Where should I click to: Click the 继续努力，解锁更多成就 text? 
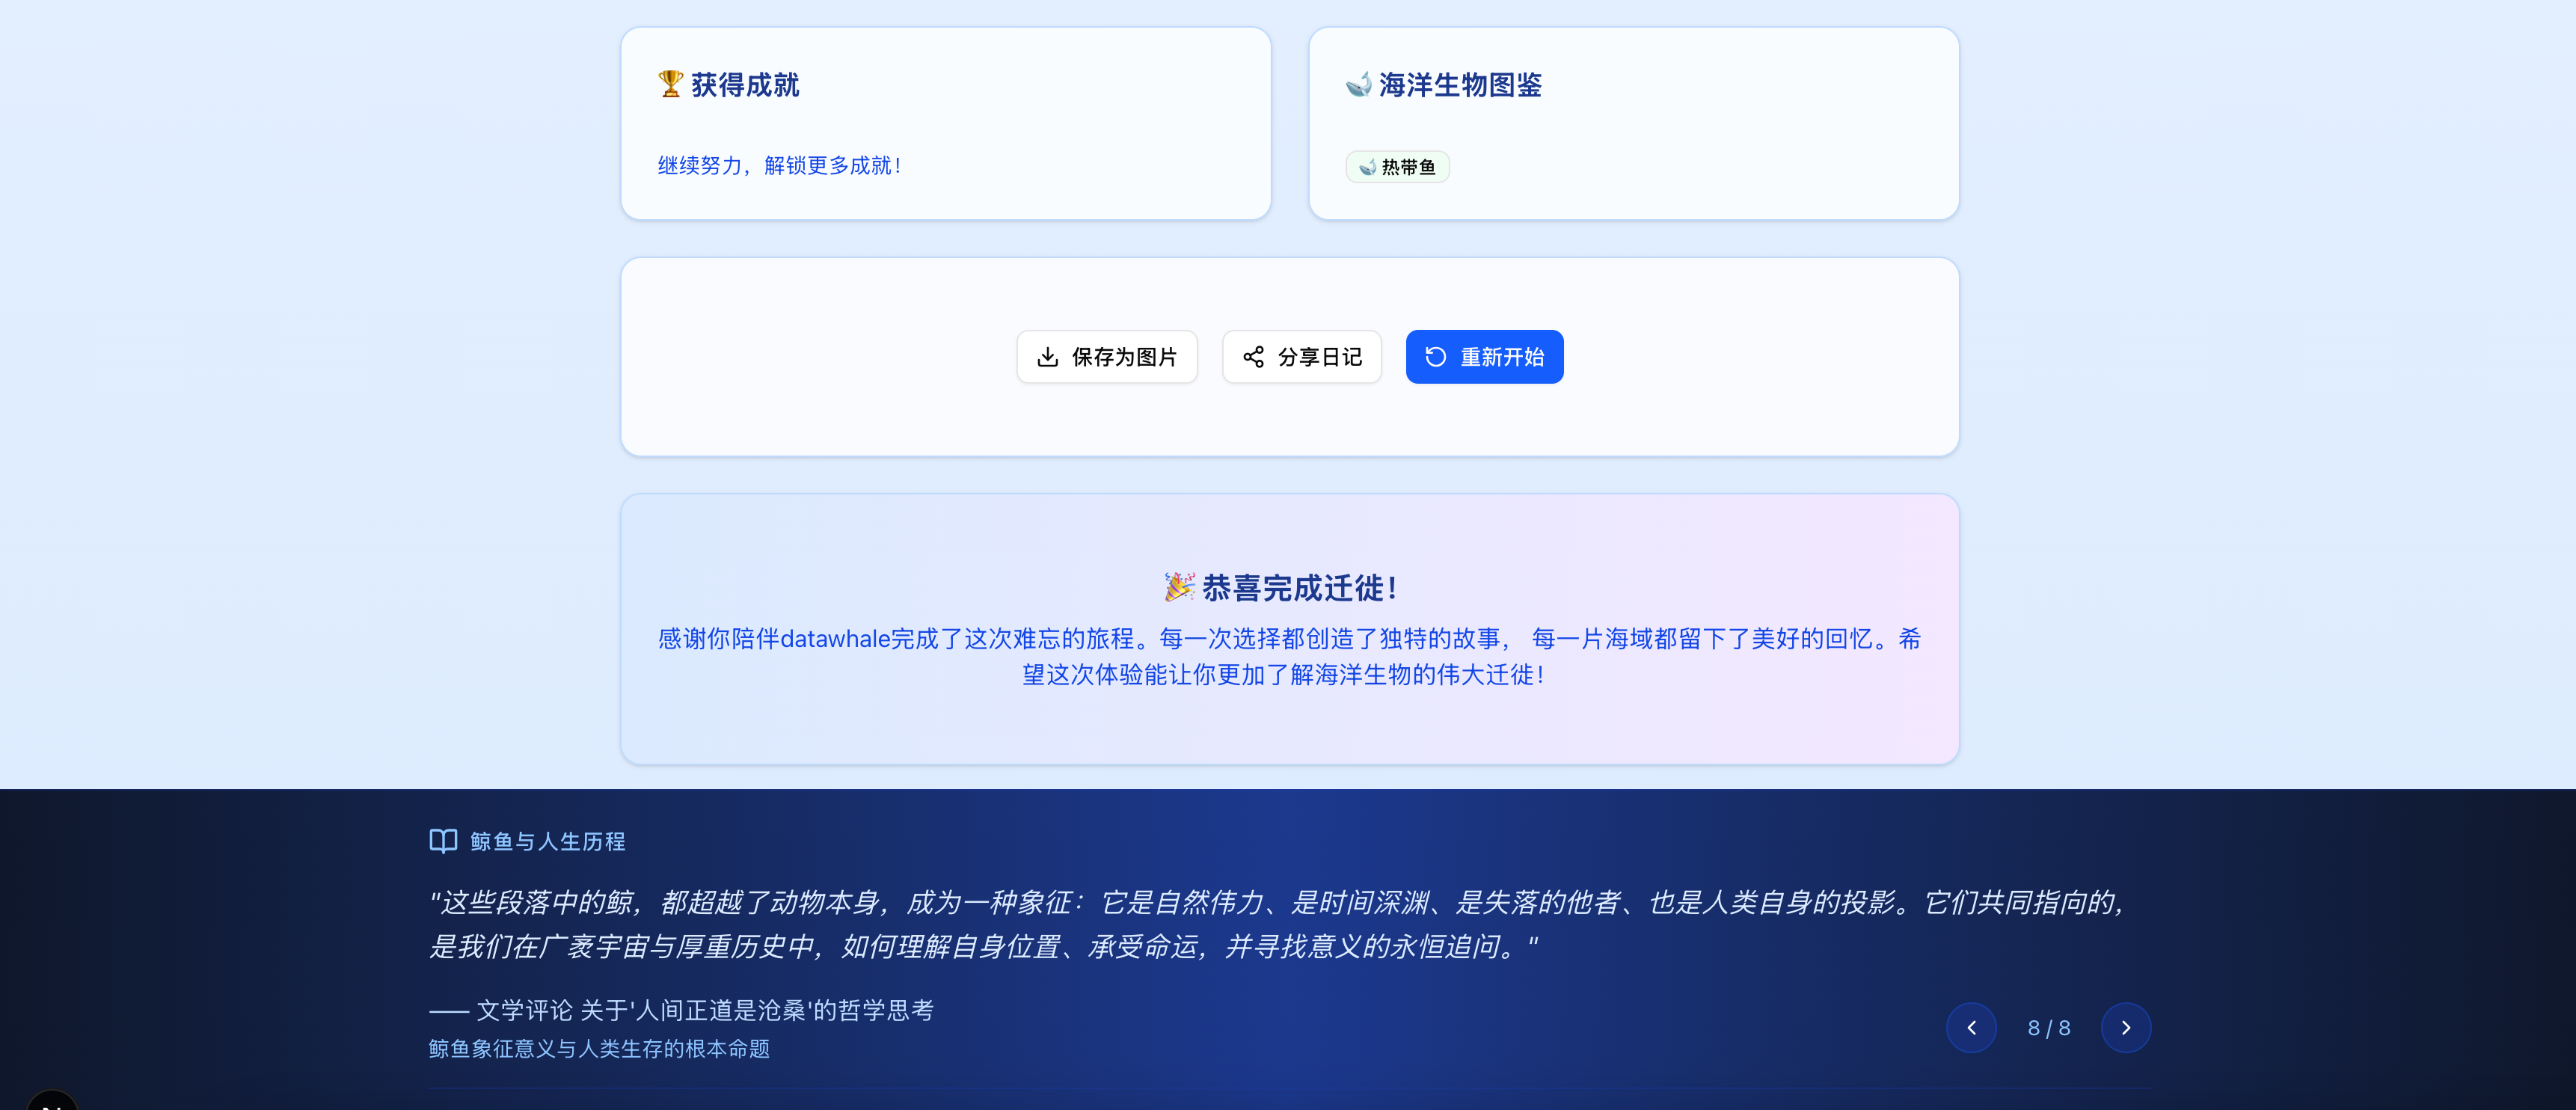coord(780,166)
